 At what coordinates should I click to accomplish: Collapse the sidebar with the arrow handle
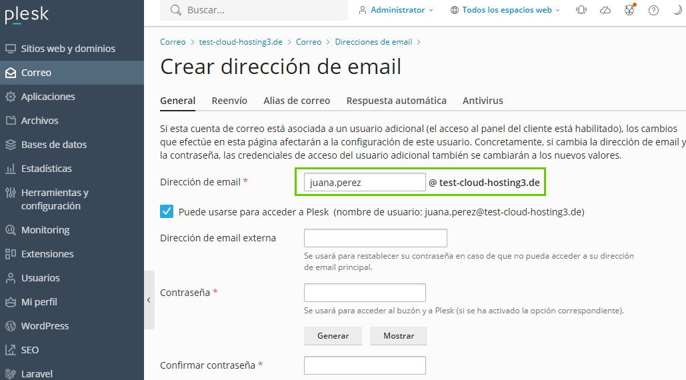point(149,300)
